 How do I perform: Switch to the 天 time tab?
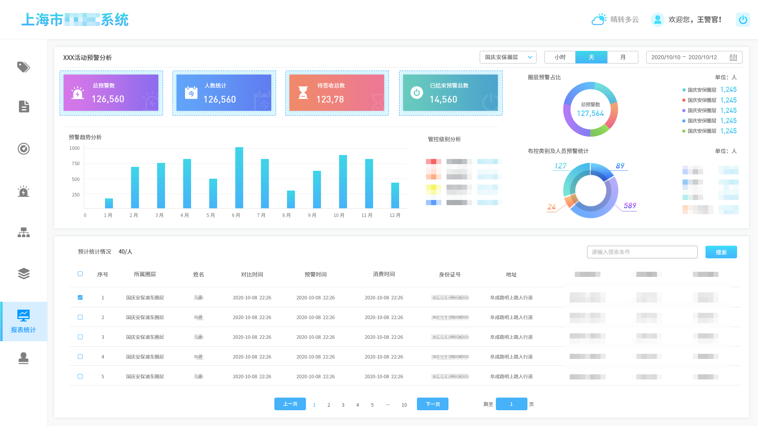click(591, 57)
